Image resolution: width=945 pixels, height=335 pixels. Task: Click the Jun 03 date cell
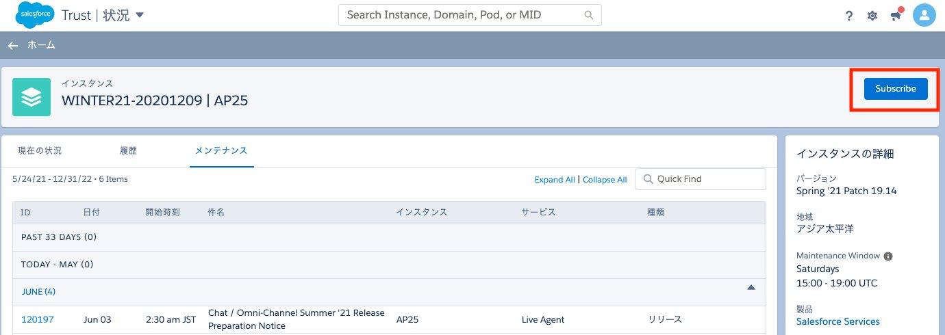pos(97,319)
